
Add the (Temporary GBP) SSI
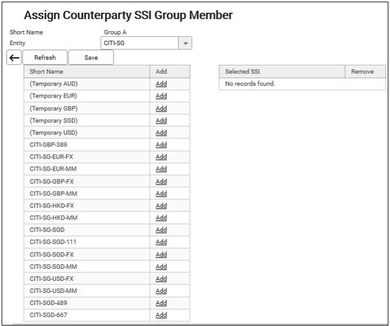[x=161, y=108]
